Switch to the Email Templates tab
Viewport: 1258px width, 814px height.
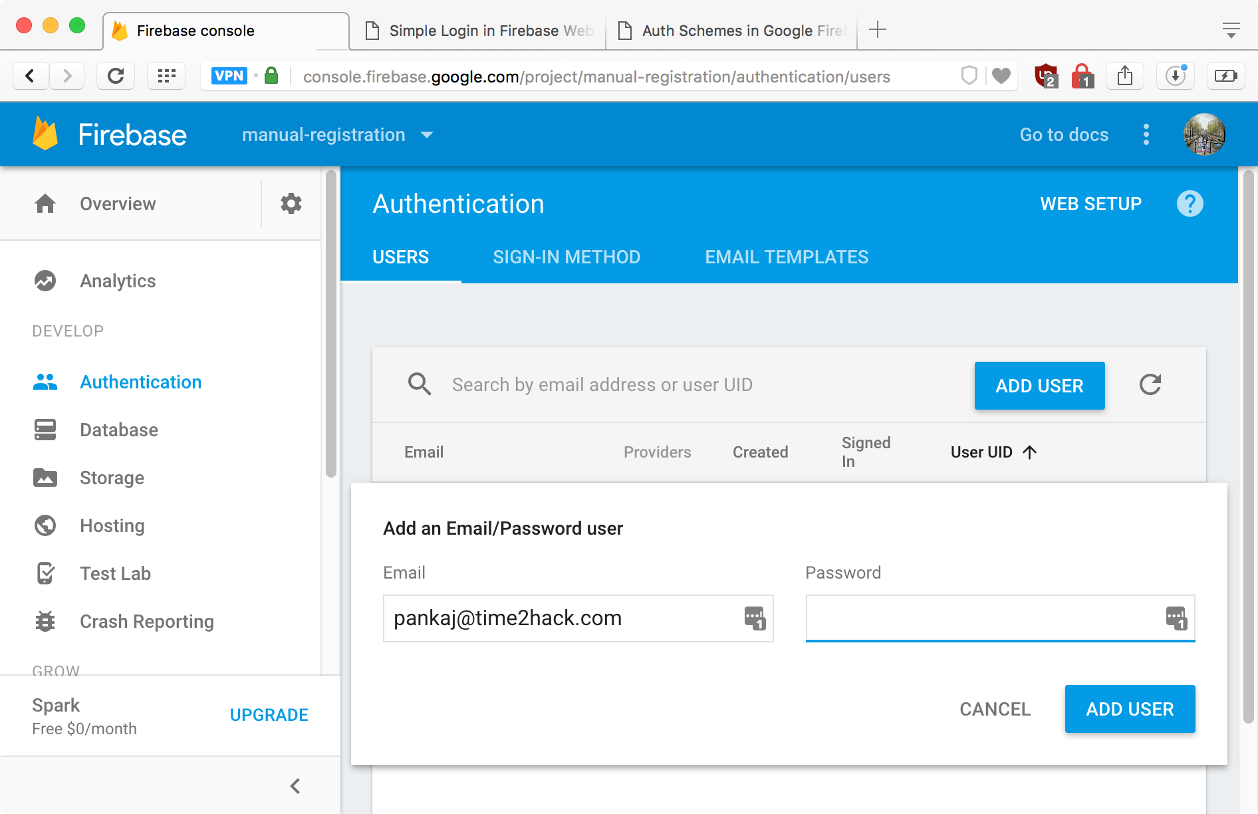(787, 257)
